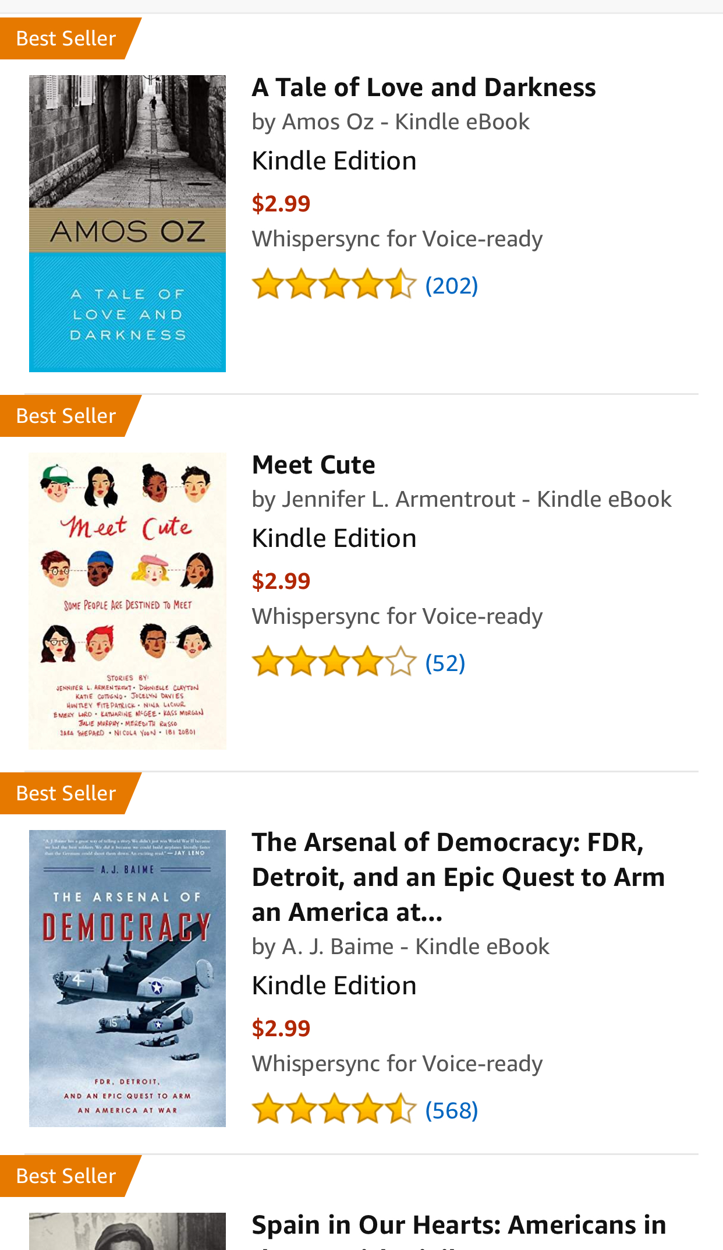Select Kindle Edition for Meet Cute
Viewport: 723px width, 1250px height.
point(334,538)
